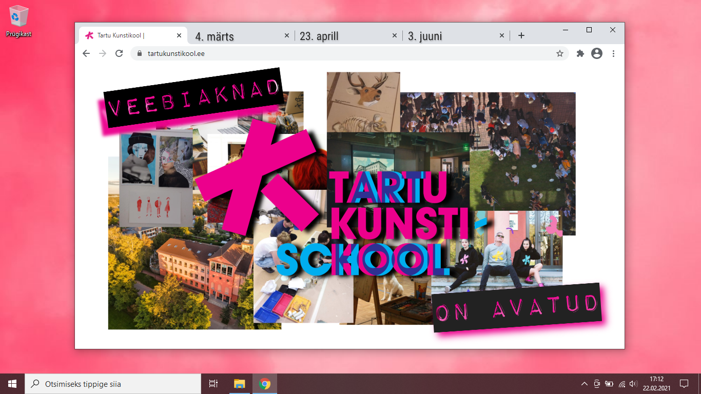Click the Otsimiseks tippige siia search box
The image size is (701, 394).
[113, 384]
